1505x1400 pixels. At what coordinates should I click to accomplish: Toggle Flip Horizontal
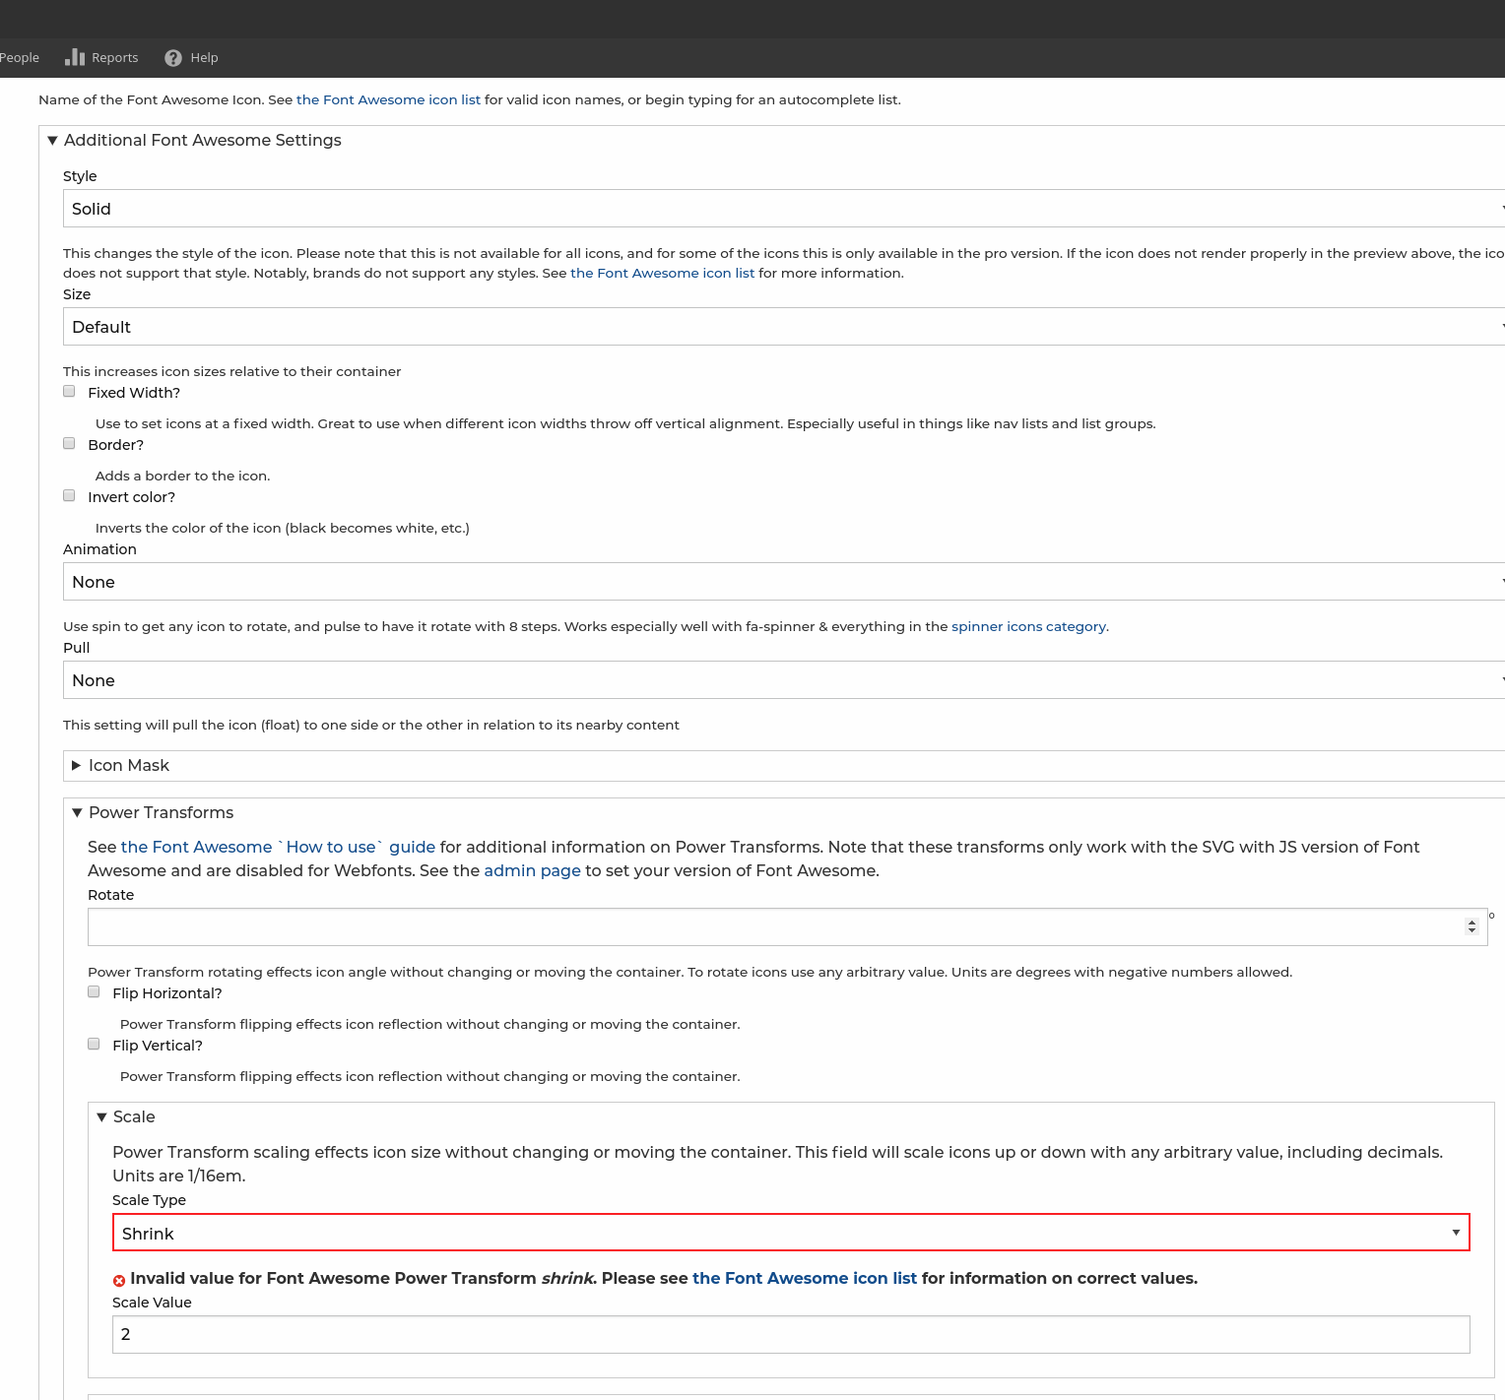pos(94,991)
